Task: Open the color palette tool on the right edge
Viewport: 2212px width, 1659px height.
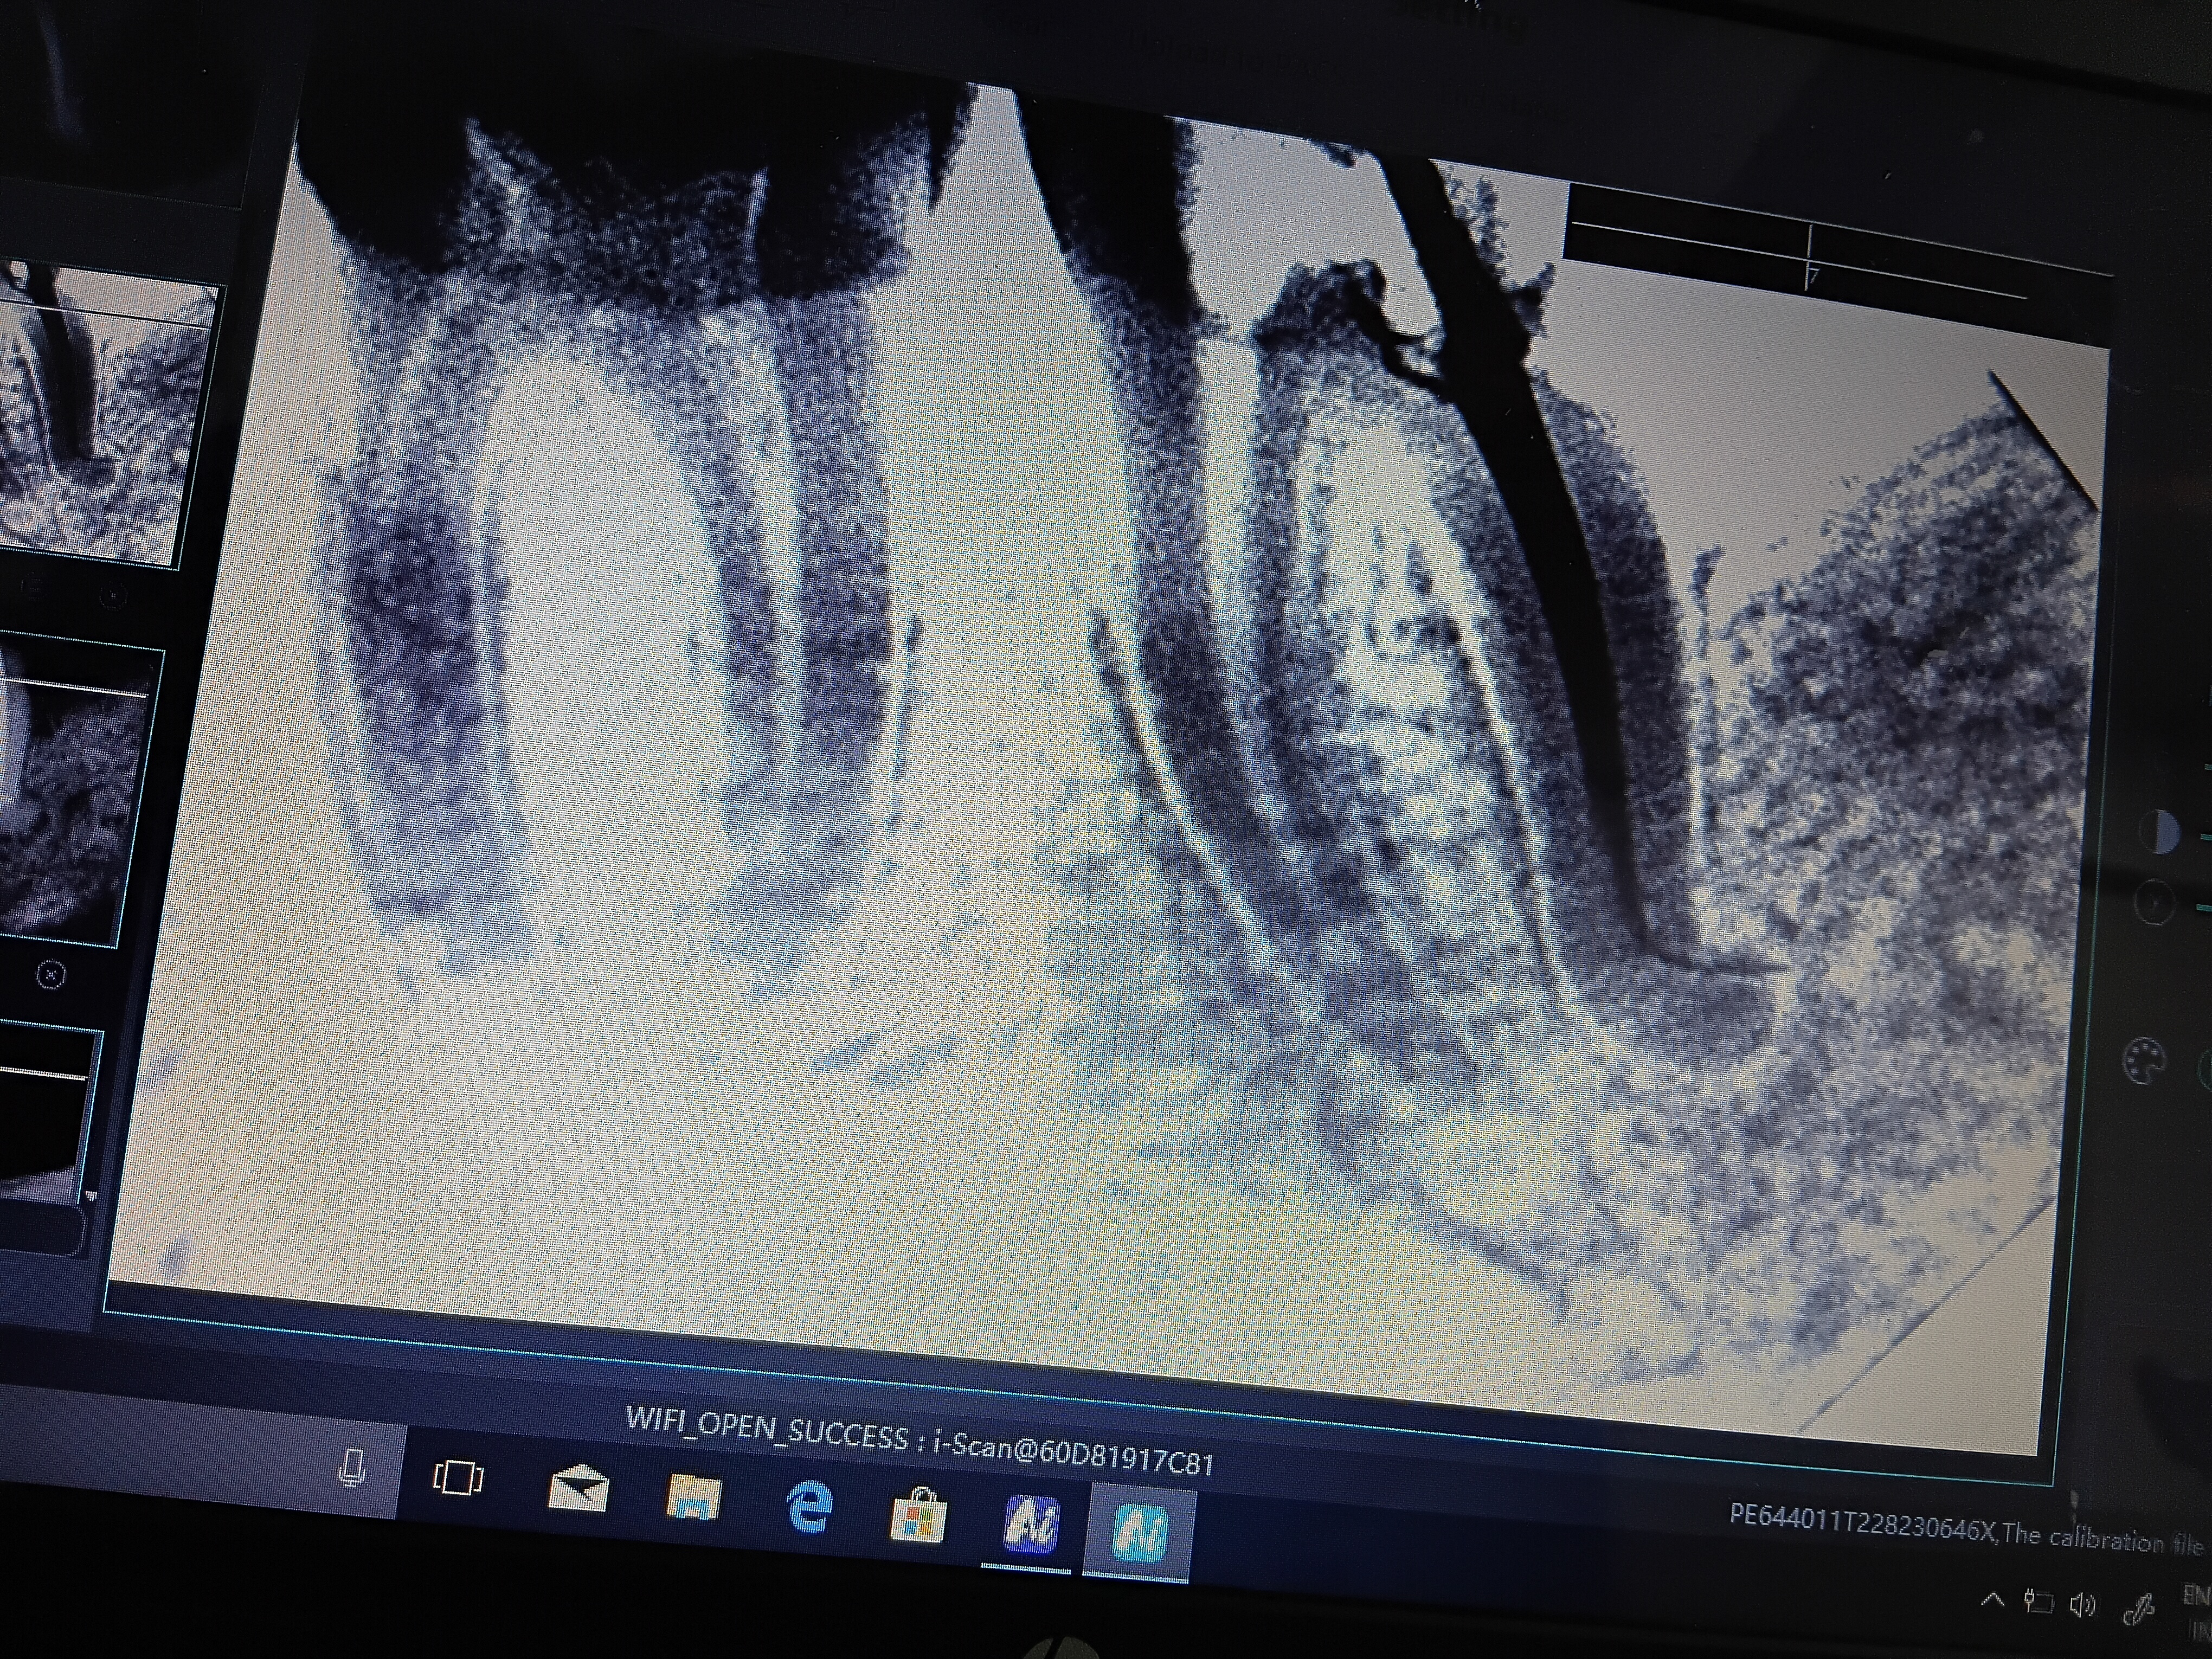Action: 2145,1061
